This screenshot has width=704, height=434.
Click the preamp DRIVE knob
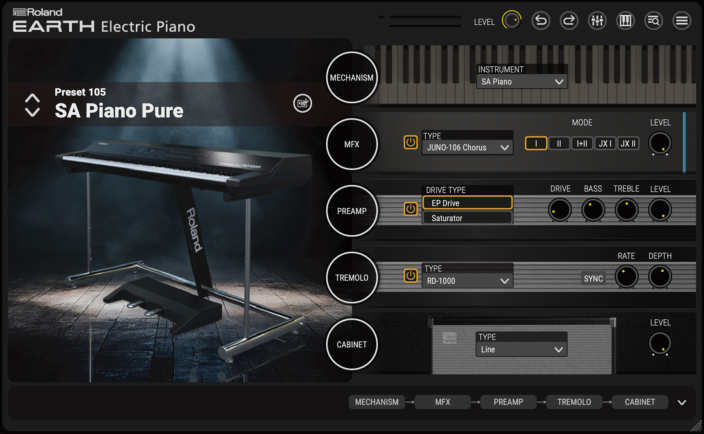pos(559,209)
